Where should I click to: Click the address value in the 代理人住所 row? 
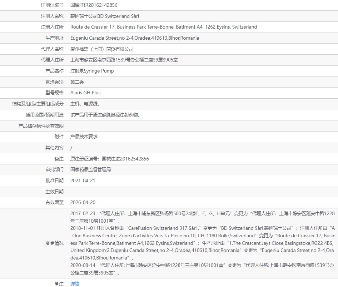click(x=124, y=60)
